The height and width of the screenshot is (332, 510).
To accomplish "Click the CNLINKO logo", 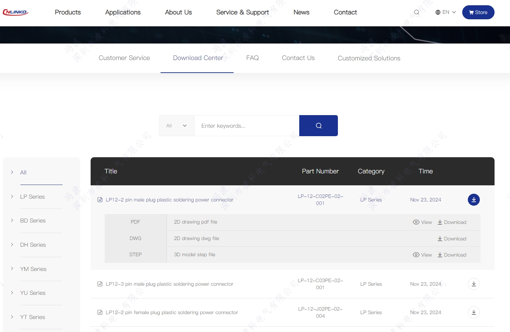I will [x=15, y=12].
